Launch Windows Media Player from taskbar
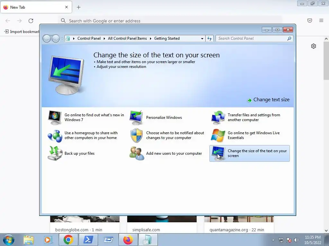The width and height of the screenshot is (329, 246). point(48,240)
